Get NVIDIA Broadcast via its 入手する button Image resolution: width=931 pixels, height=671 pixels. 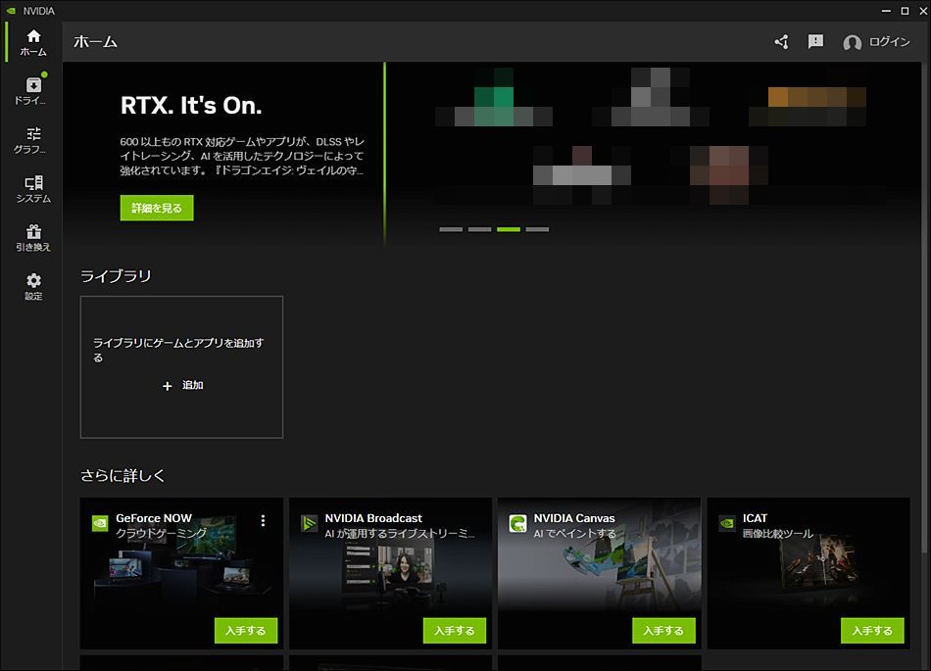pyautogui.click(x=454, y=631)
